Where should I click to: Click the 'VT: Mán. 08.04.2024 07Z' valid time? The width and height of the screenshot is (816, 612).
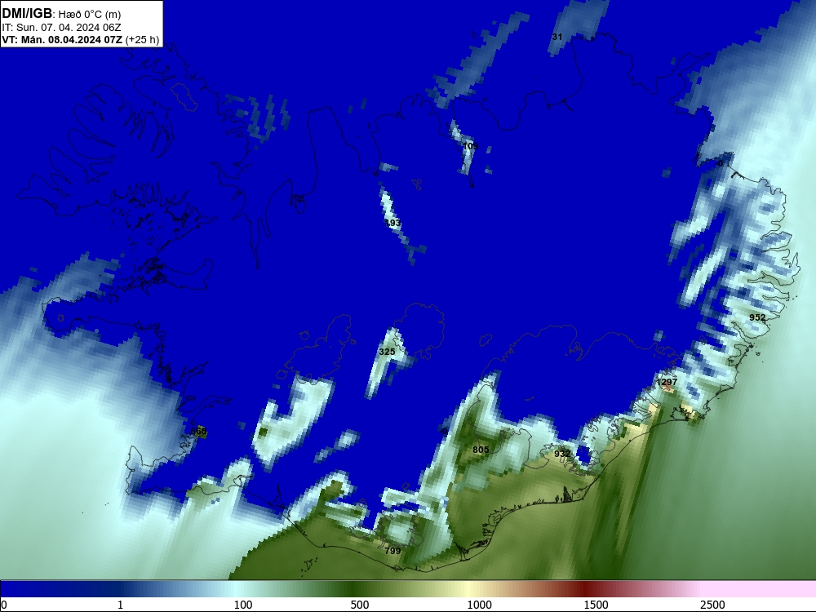click(63, 39)
